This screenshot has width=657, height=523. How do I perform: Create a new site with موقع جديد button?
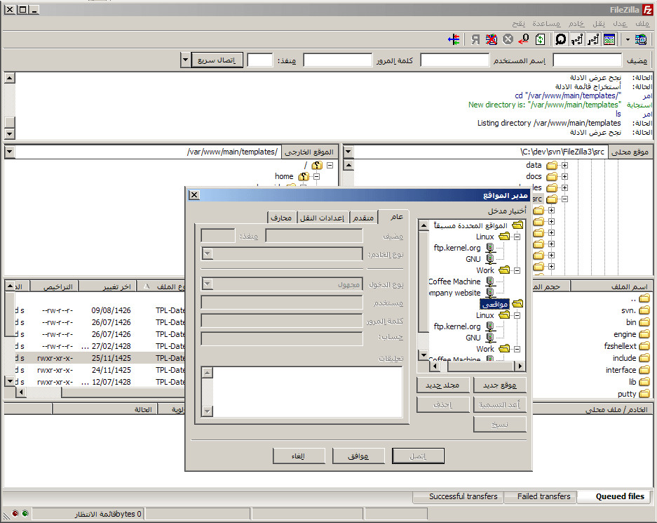point(500,384)
